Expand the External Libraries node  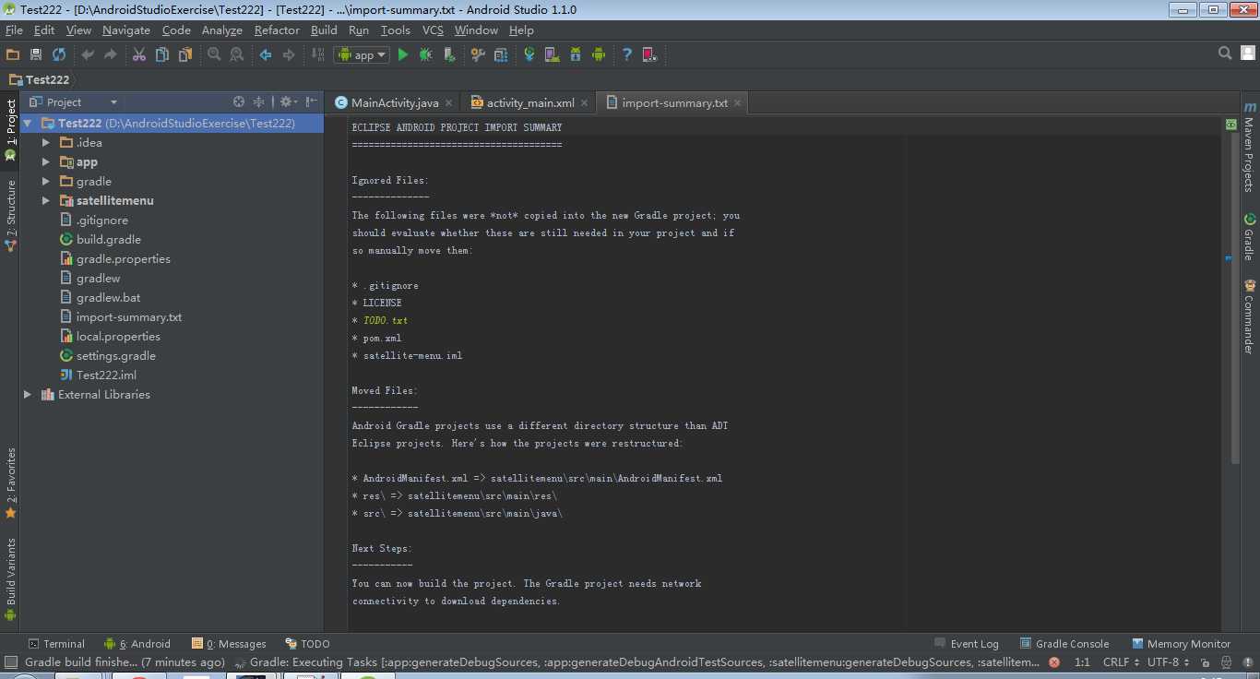click(x=29, y=395)
